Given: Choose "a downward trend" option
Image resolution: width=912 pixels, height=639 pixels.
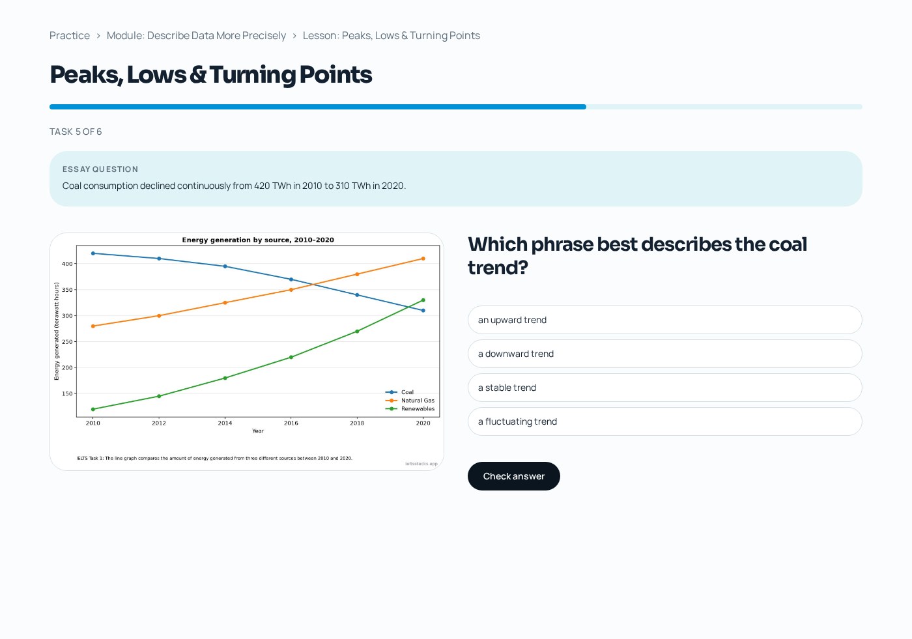Looking at the screenshot, I should click(x=664, y=354).
